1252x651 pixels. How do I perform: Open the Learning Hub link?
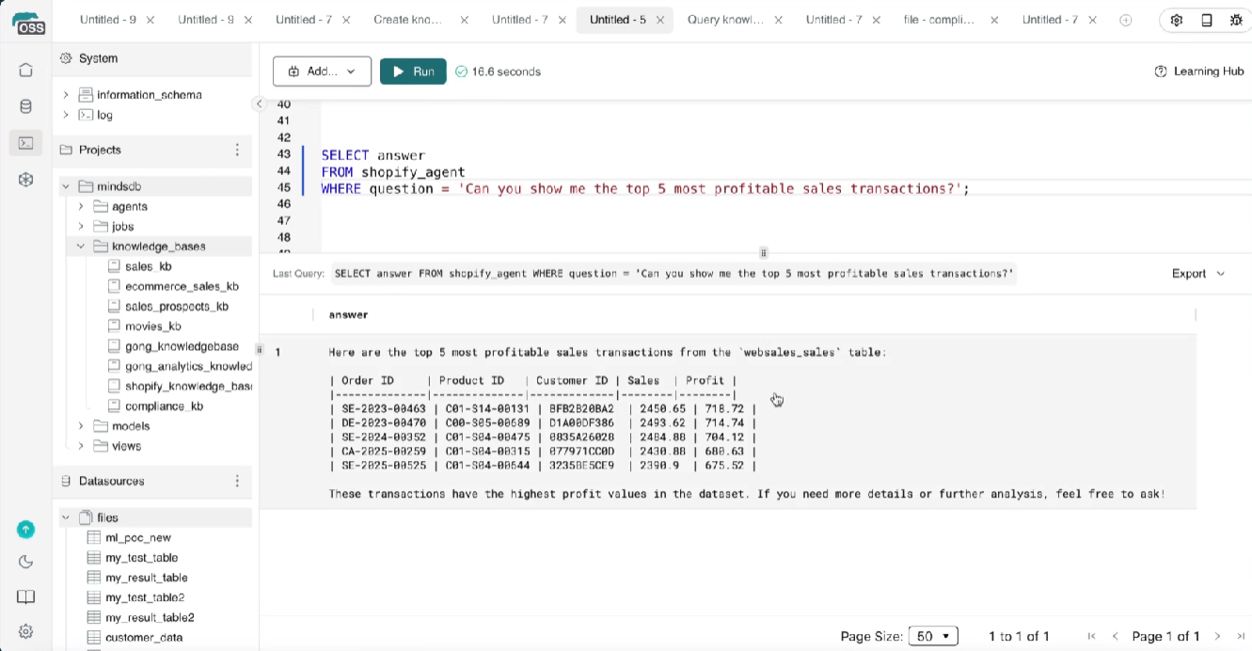(x=1199, y=71)
